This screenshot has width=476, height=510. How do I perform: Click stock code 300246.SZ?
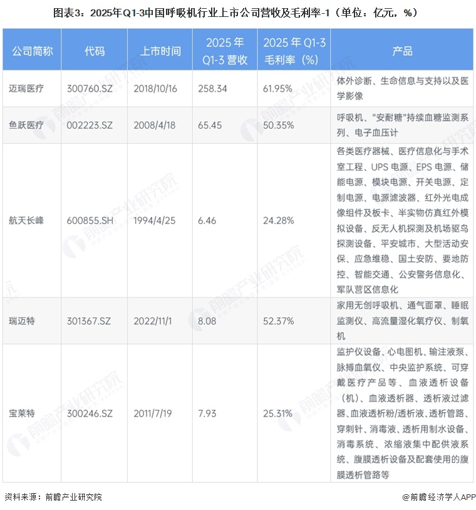tap(90, 413)
